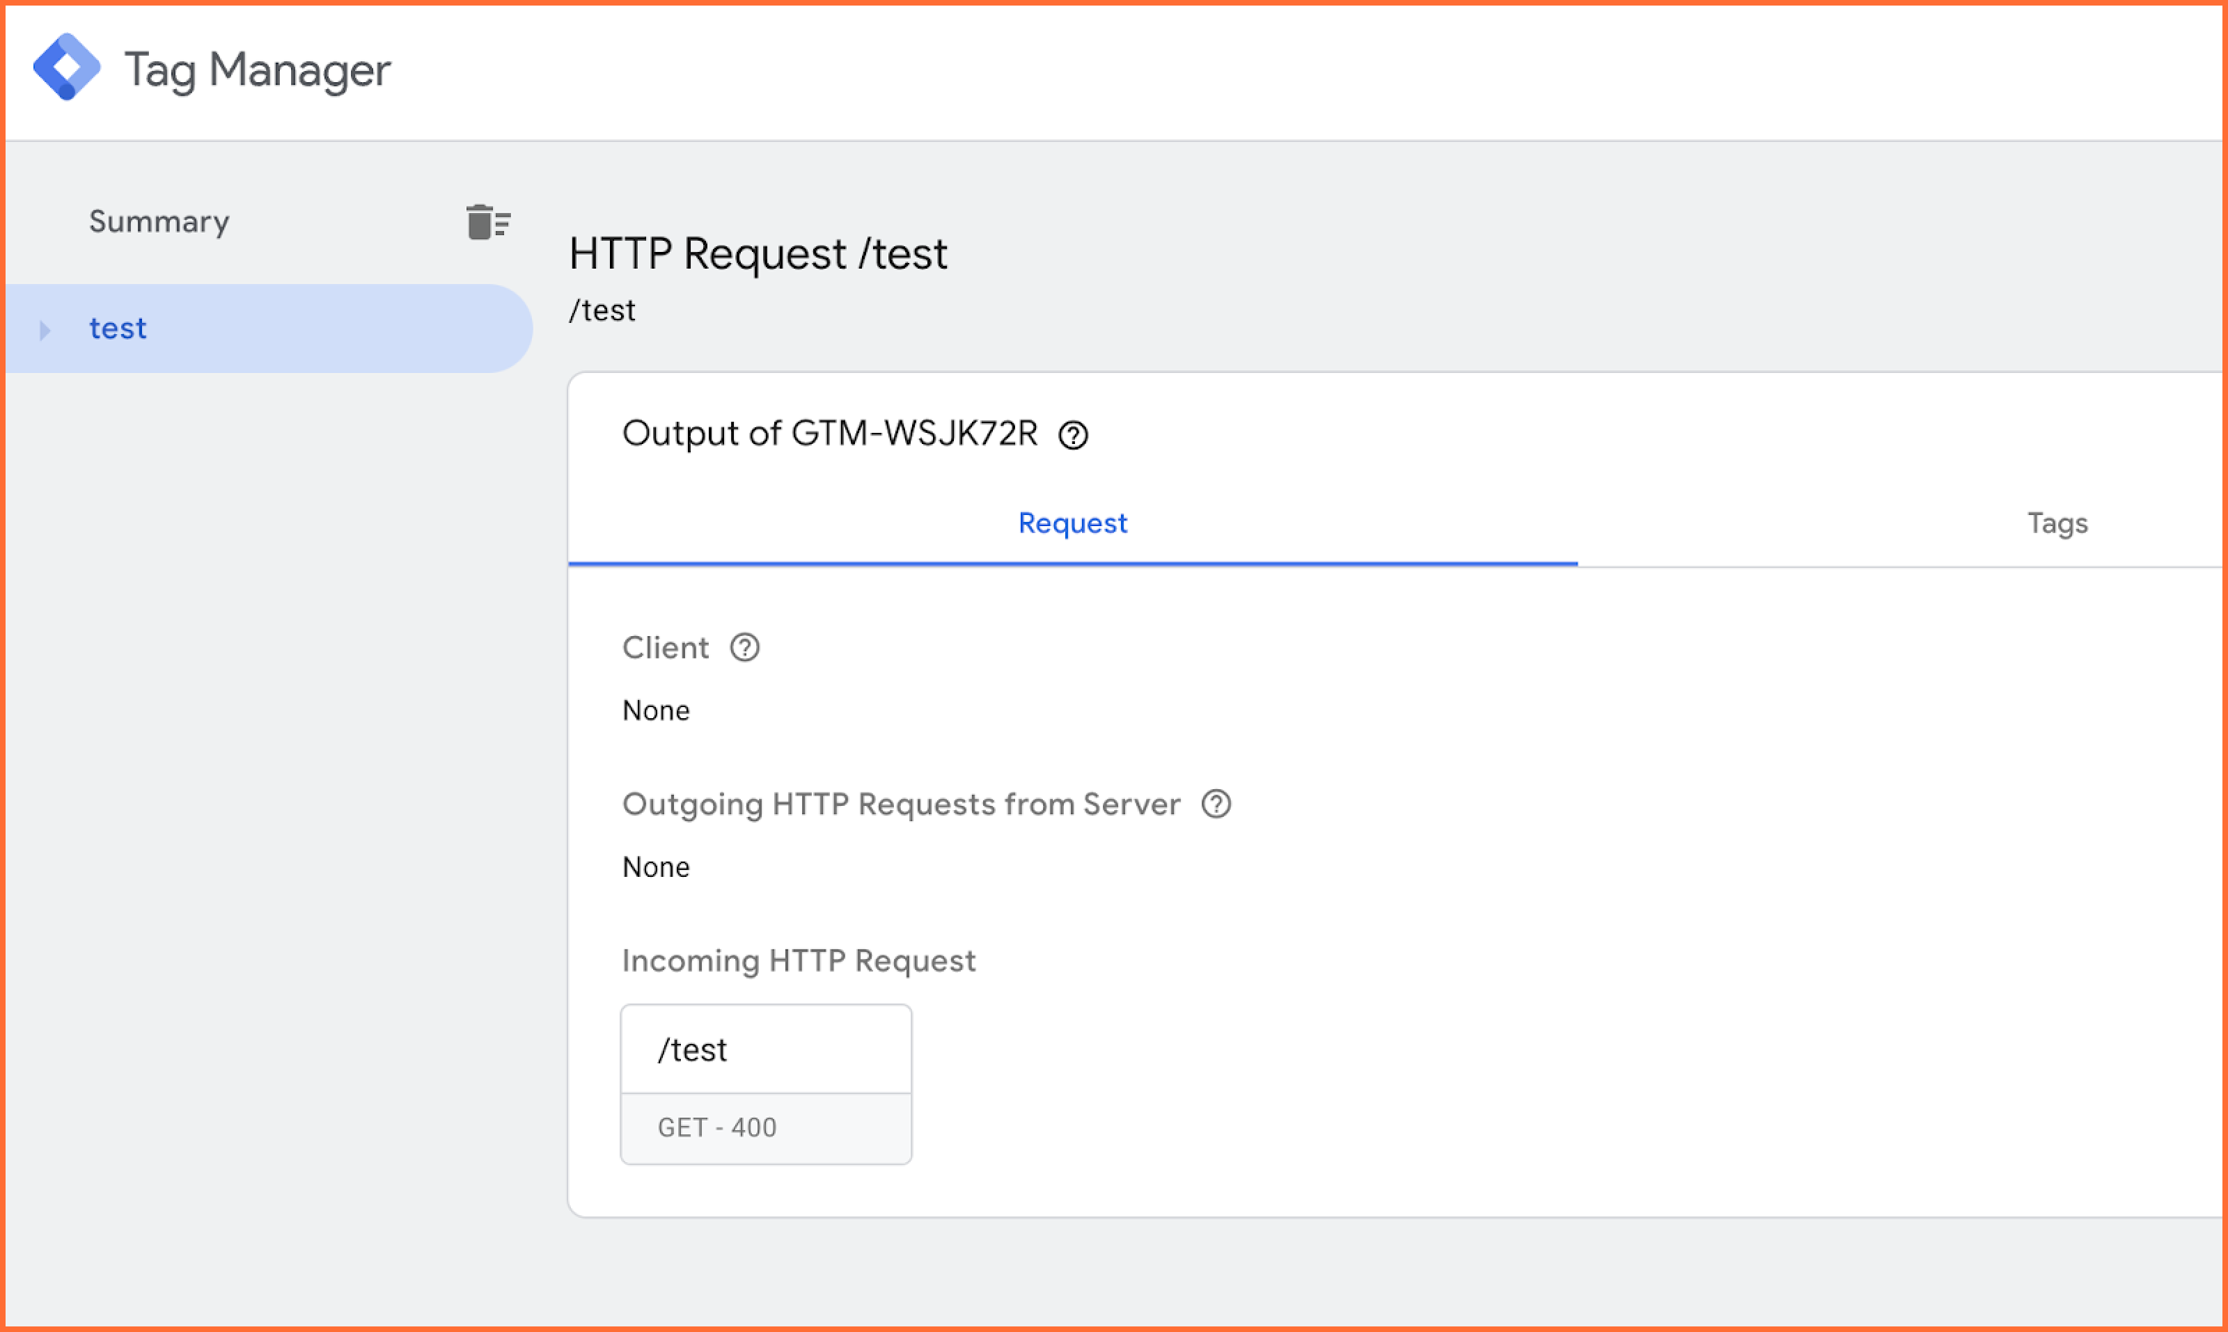
Task: Click the /test subtitle under heading
Action: (x=602, y=310)
